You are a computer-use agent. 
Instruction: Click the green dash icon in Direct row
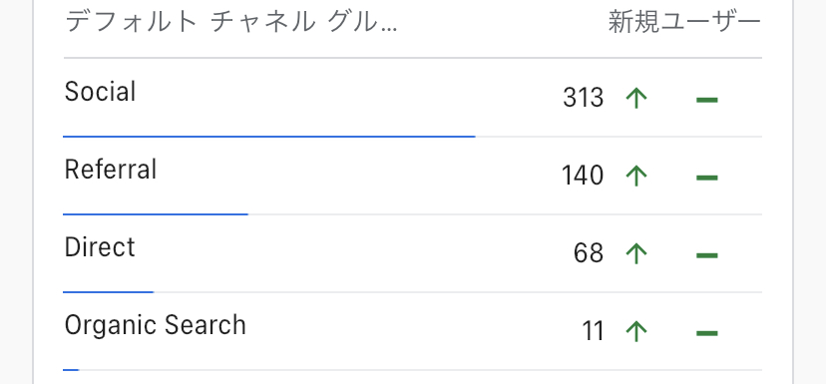click(x=707, y=255)
